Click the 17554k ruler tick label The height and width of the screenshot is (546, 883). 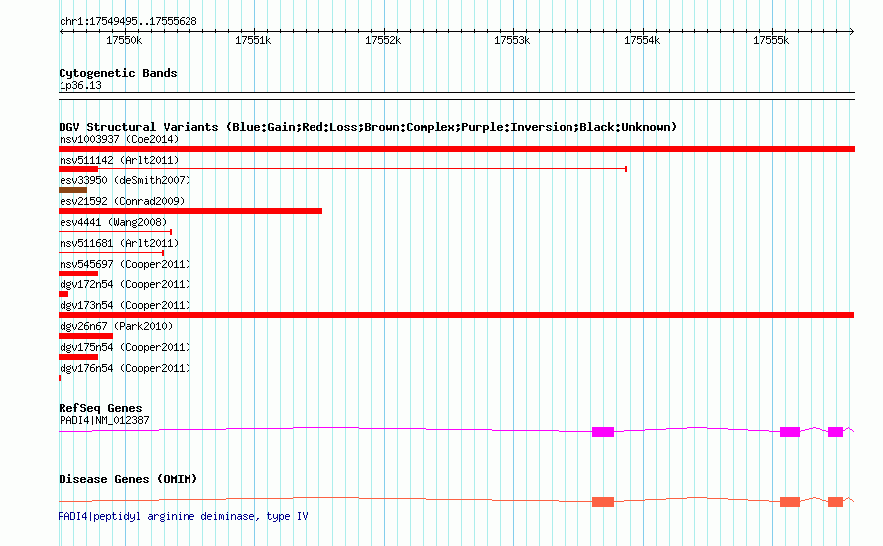[642, 40]
